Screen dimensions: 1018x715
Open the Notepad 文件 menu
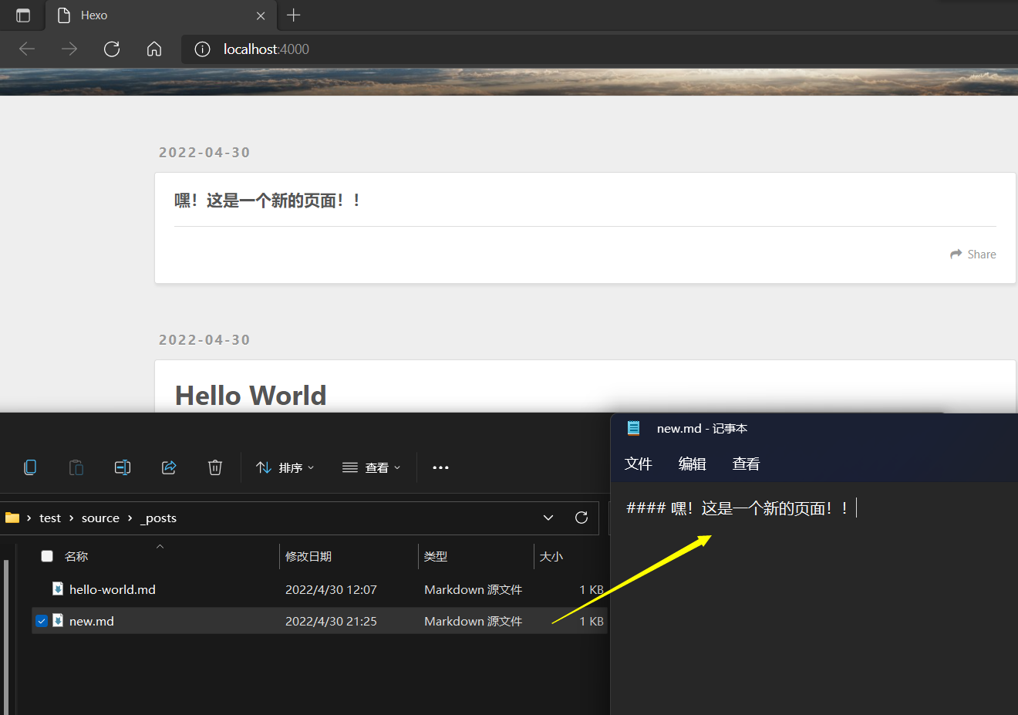tap(639, 464)
